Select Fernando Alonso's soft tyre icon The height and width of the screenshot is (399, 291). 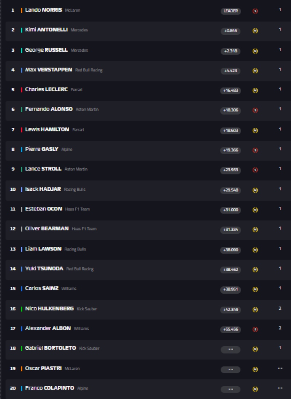point(255,110)
